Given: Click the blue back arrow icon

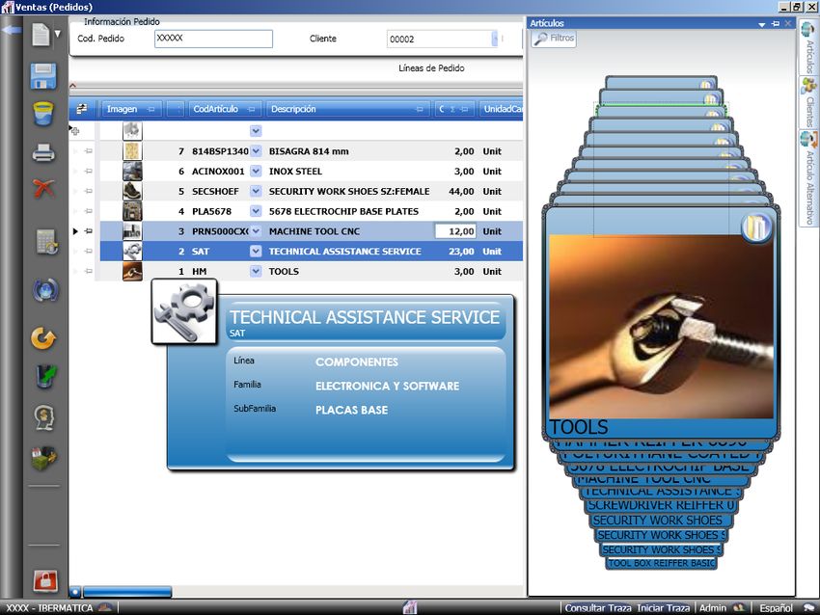Looking at the screenshot, I should 12,31.
